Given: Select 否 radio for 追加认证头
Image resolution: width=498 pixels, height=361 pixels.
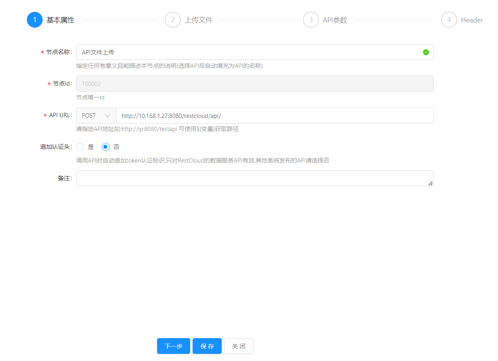Looking at the screenshot, I should click(x=105, y=147).
